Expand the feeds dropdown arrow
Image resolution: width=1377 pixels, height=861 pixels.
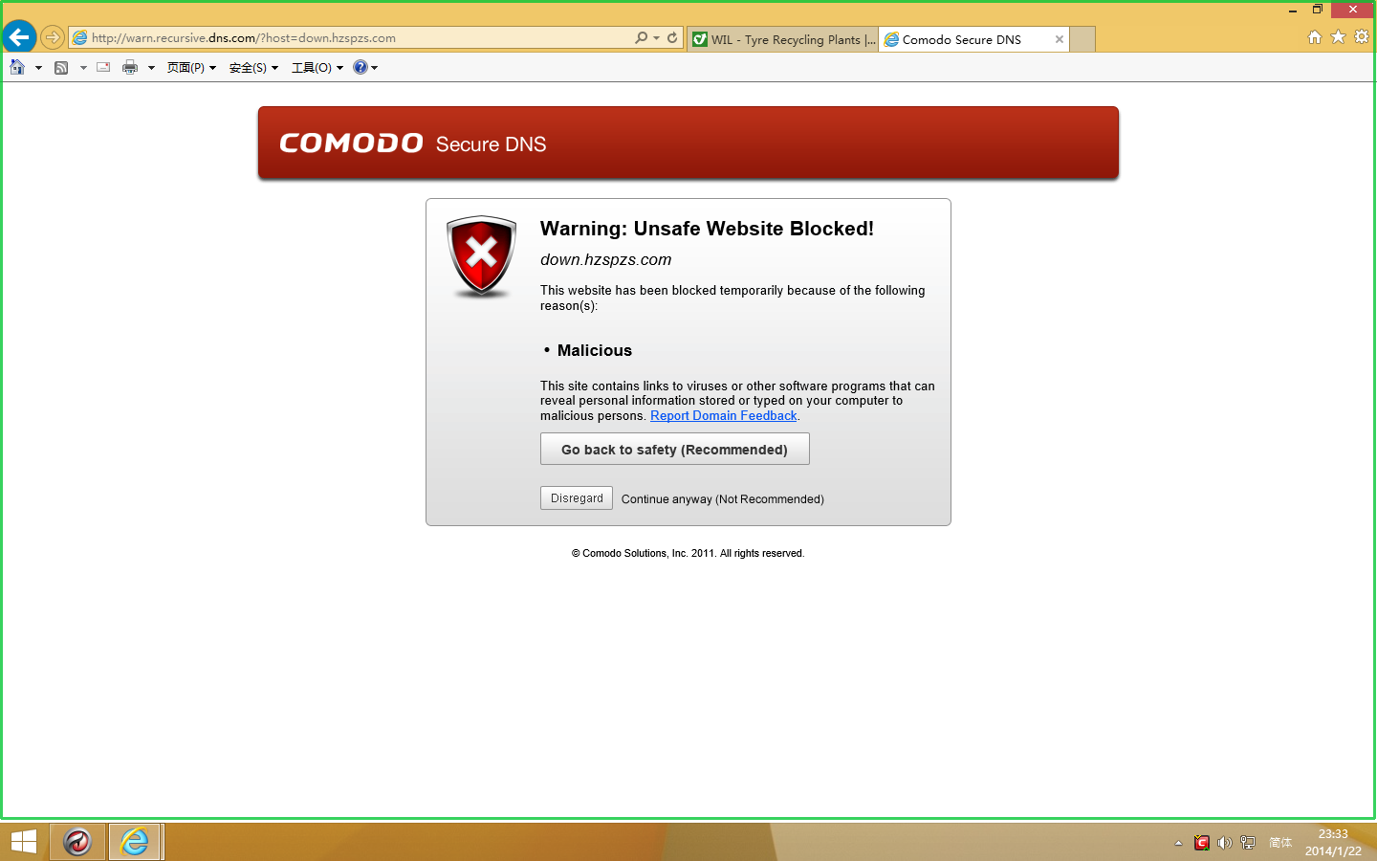83,68
